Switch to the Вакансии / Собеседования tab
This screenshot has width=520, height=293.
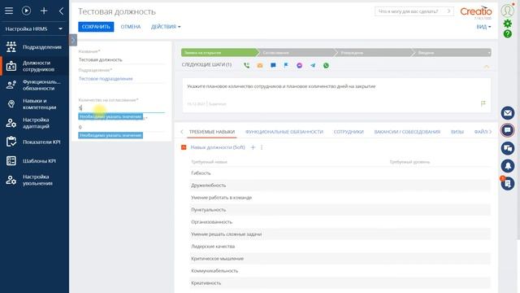pyautogui.click(x=407, y=132)
